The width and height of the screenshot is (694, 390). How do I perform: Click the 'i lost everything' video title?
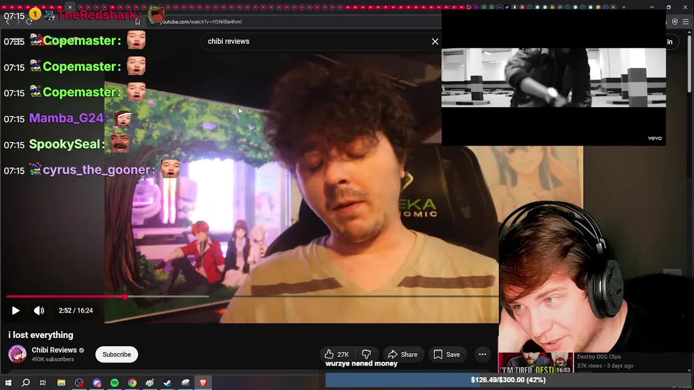pyautogui.click(x=41, y=335)
